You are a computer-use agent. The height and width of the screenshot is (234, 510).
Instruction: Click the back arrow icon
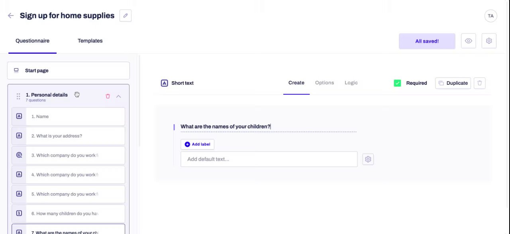11,16
